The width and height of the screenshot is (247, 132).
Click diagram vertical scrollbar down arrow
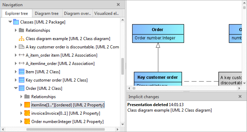pyautogui.click(x=244, y=83)
